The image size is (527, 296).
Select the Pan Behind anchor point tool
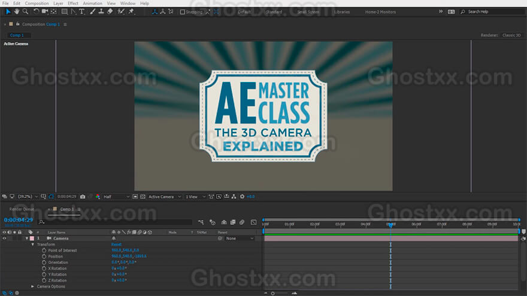point(54,12)
